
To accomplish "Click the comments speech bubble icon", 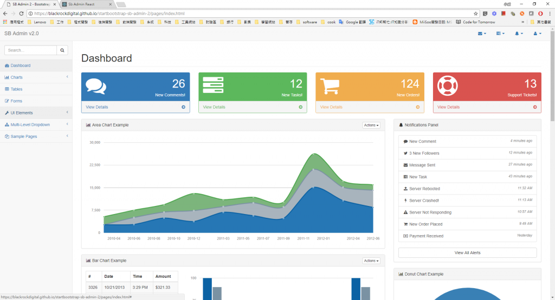I will point(95,86).
